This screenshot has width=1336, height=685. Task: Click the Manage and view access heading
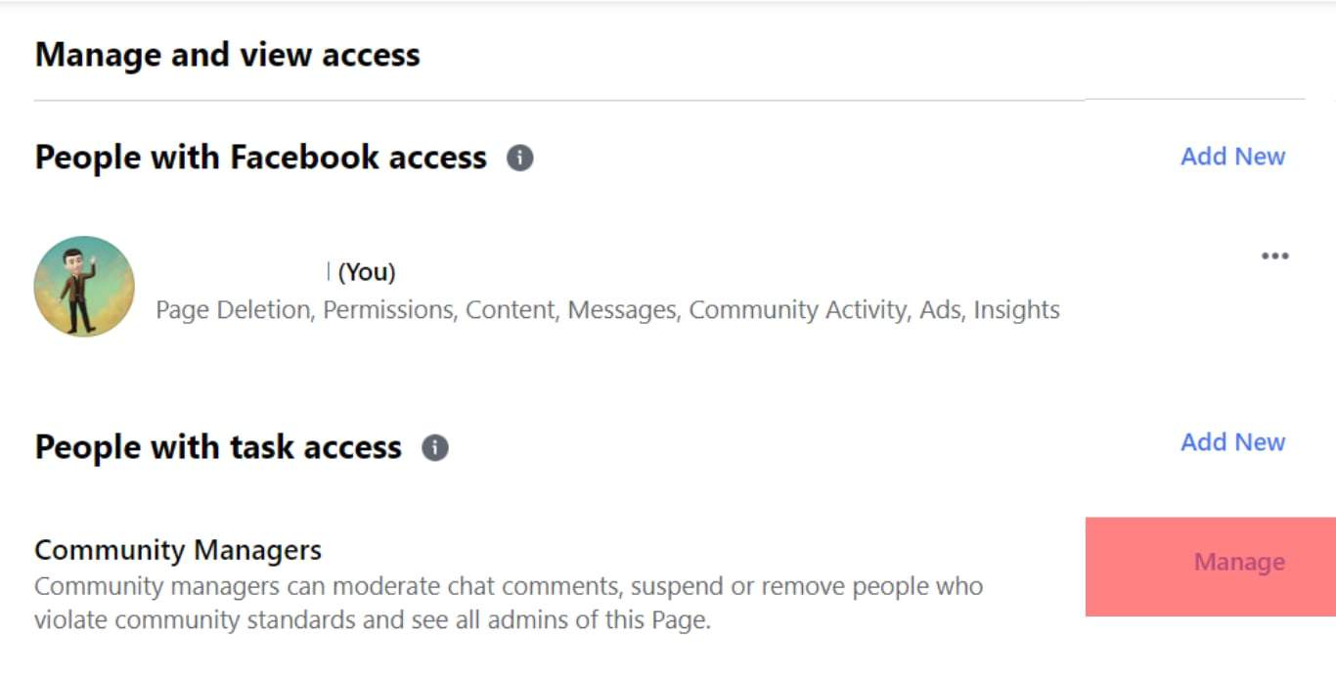228,55
